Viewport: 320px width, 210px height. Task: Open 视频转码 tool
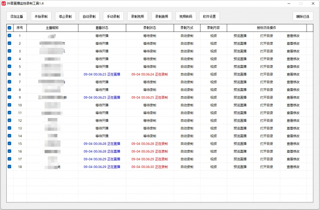pos(186,16)
